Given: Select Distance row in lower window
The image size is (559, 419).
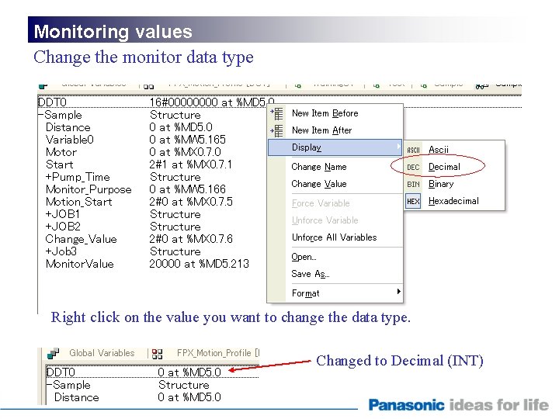Looking at the screenshot, I should [77, 397].
